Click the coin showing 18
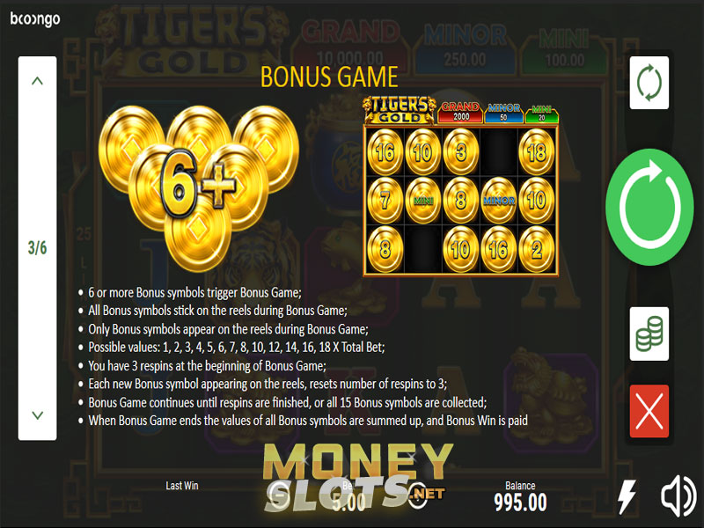The width and height of the screenshot is (704, 528). pyautogui.click(x=537, y=152)
